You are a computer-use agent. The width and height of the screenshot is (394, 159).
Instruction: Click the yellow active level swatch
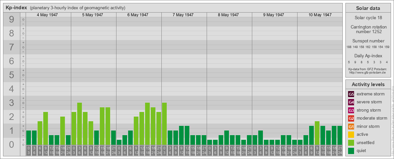pos(351,134)
